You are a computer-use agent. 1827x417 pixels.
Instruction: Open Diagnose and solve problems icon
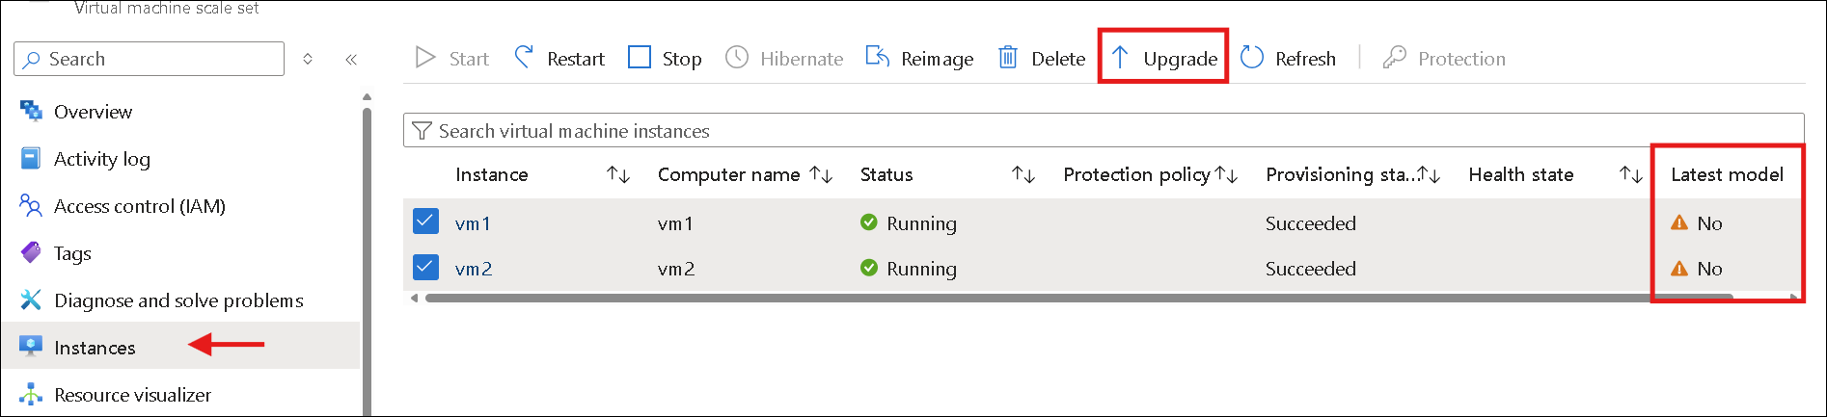pos(31,300)
